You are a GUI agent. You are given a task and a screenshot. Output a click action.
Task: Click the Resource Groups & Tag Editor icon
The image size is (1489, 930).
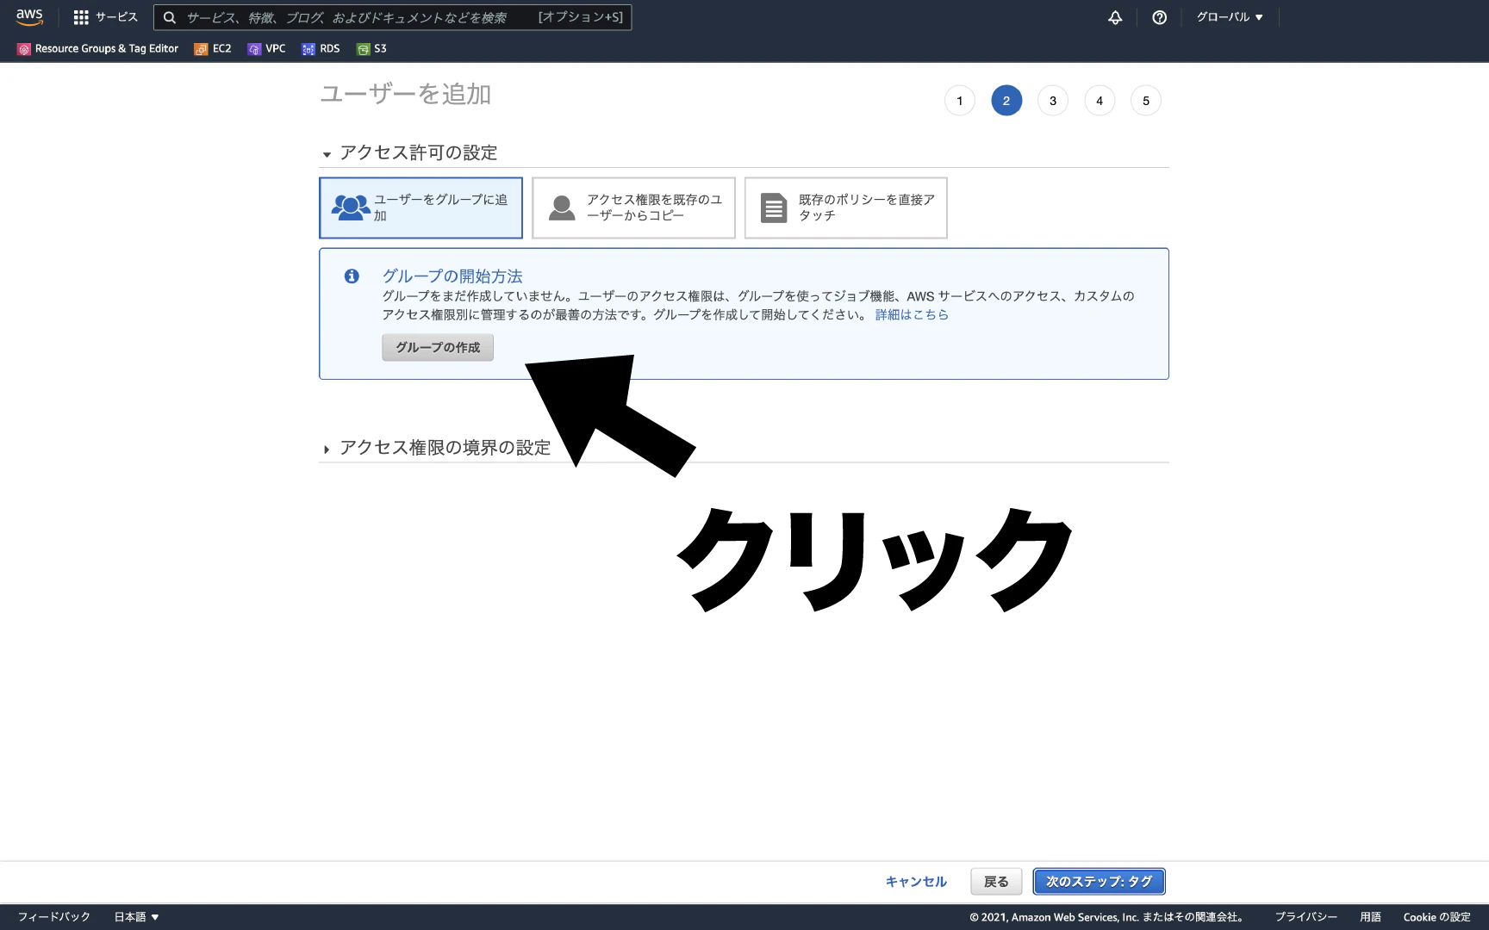[24, 49]
